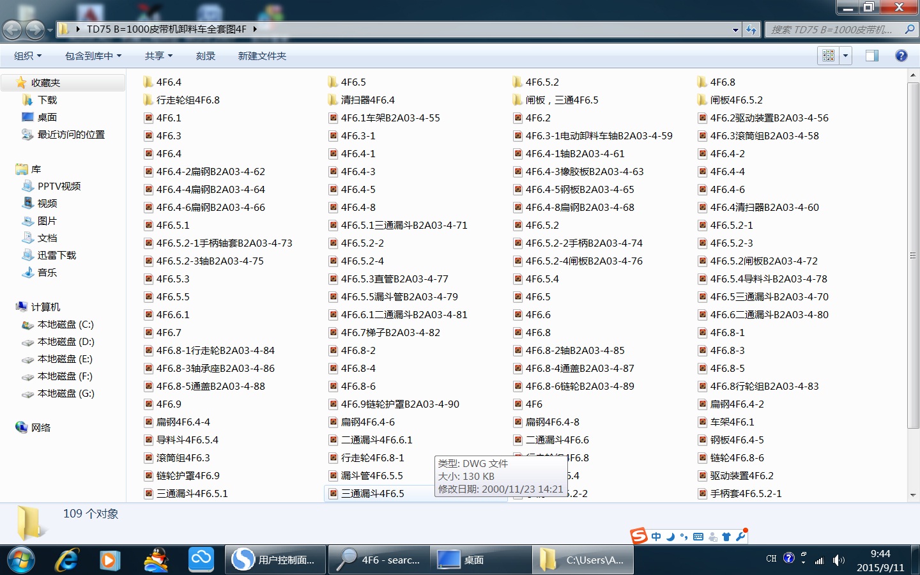The image size is (920, 575).
Task: Open the 视频 library
Action: pyautogui.click(x=47, y=203)
